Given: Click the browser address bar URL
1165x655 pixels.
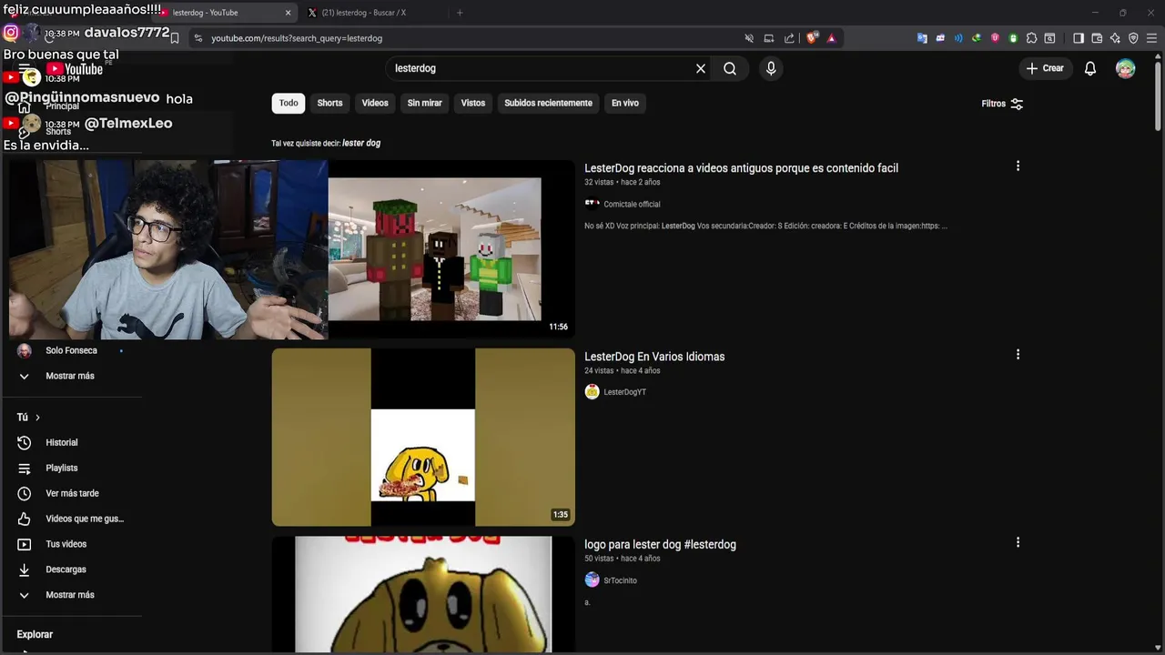Looking at the screenshot, I should 297,38.
